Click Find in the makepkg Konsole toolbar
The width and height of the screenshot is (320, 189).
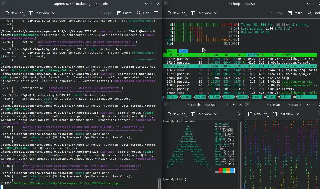click(143, 13)
